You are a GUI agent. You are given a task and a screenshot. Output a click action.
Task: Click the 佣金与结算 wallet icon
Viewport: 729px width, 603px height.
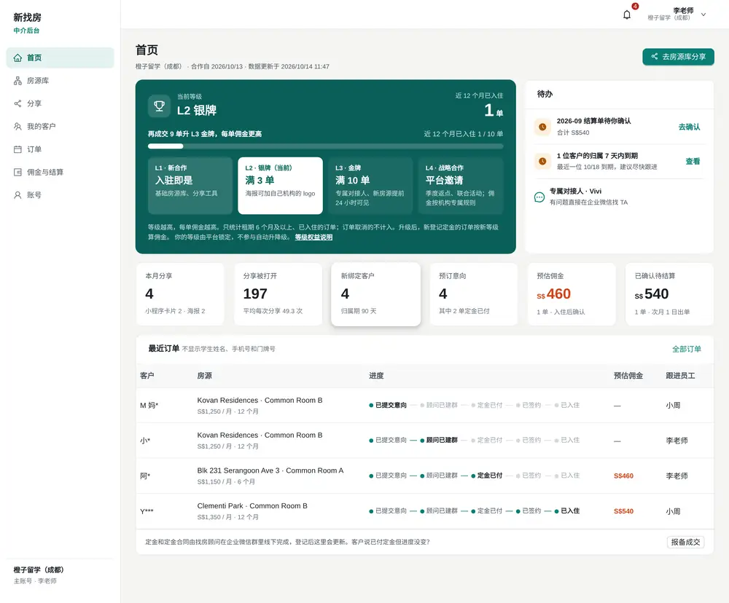(x=17, y=173)
